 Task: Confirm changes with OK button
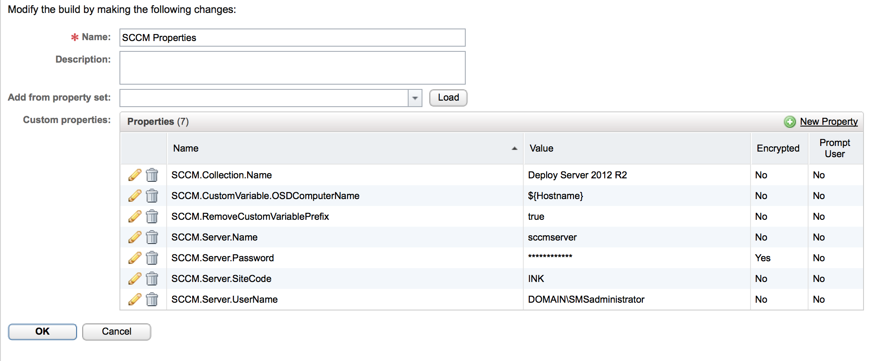pos(42,332)
